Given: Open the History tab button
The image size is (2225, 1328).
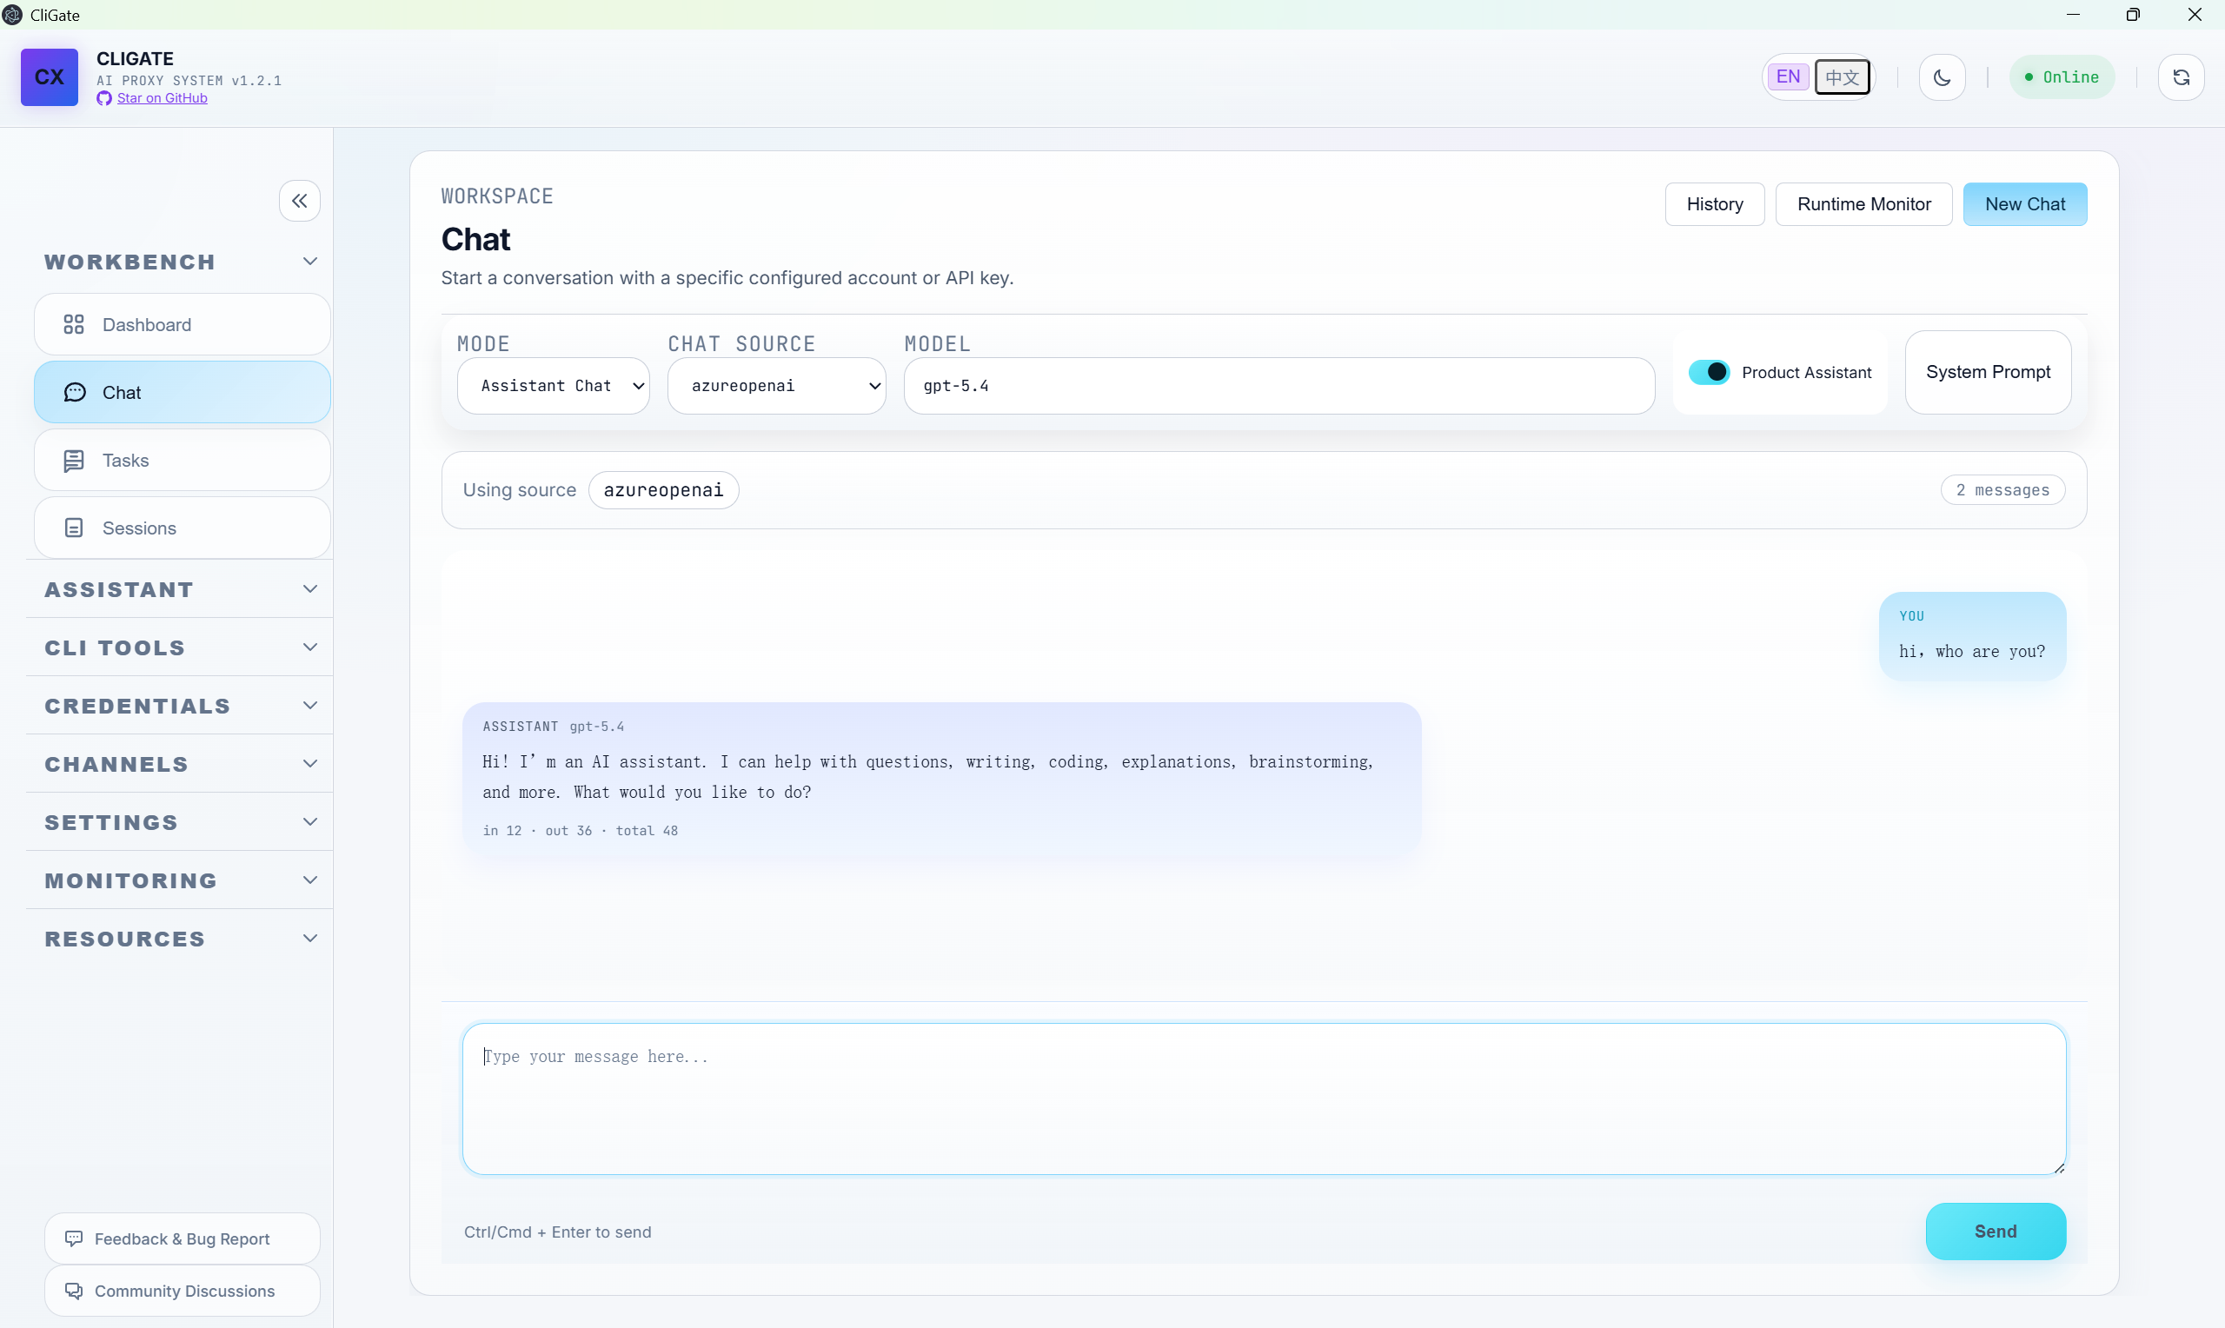Looking at the screenshot, I should (x=1714, y=204).
